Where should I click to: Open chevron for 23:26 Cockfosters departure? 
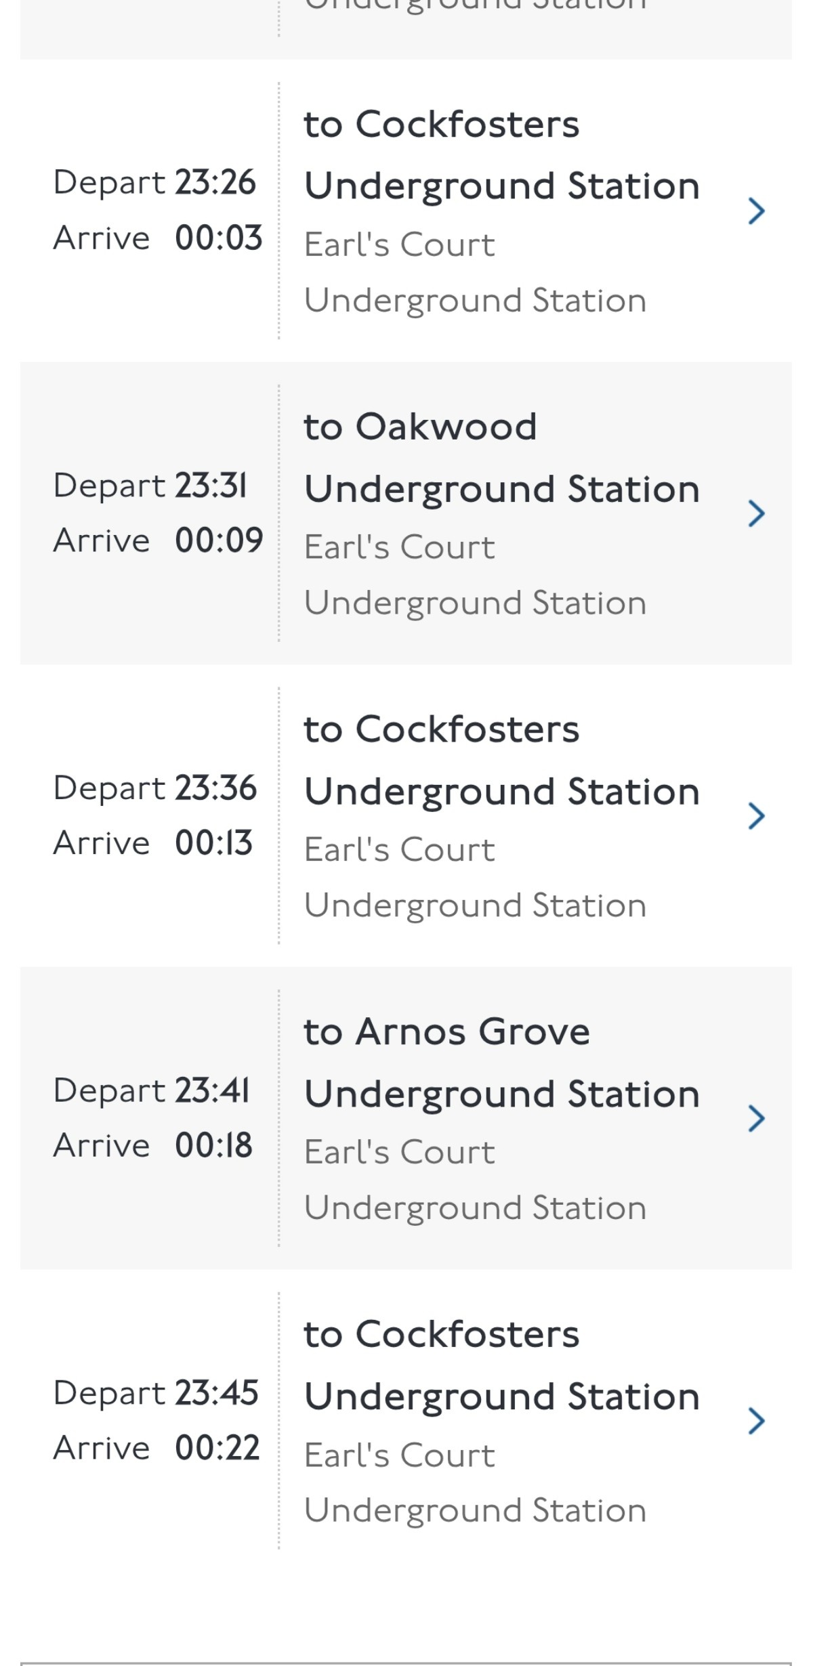pos(756,211)
